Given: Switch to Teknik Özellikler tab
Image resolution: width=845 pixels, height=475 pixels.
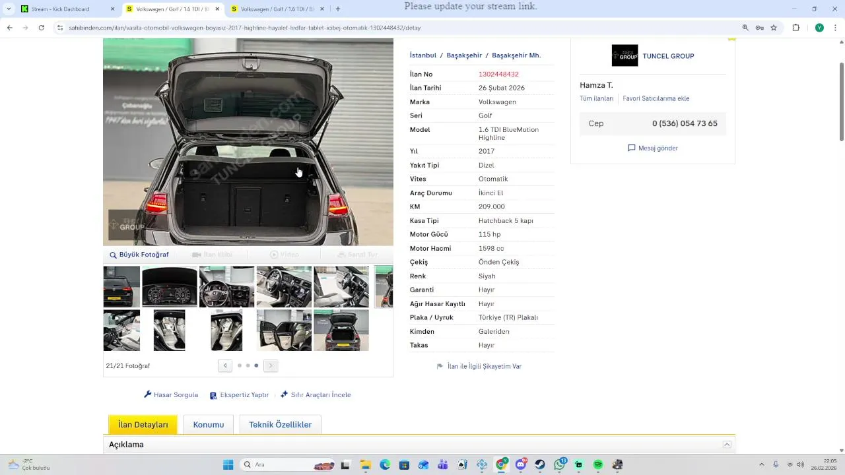Looking at the screenshot, I should pyautogui.click(x=280, y=425).
